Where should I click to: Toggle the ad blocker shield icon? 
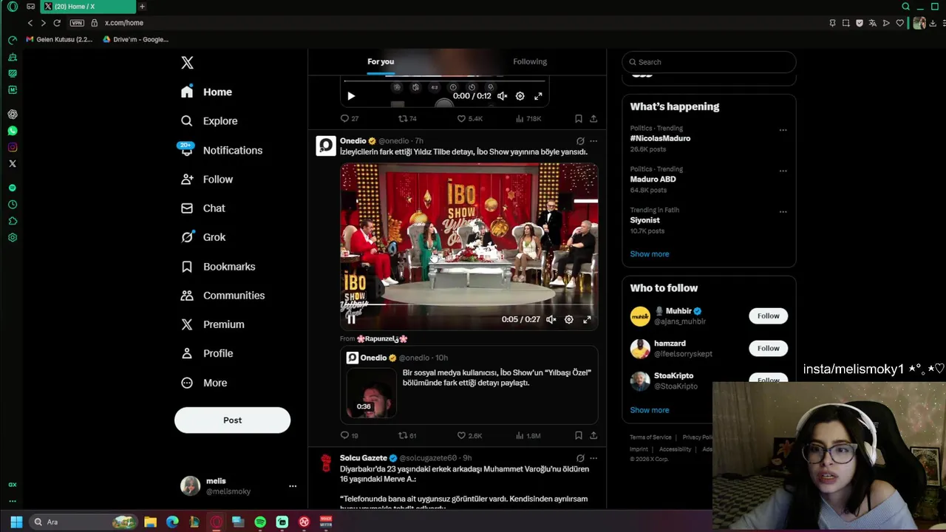pyautogui.click(x=860, y=23)
